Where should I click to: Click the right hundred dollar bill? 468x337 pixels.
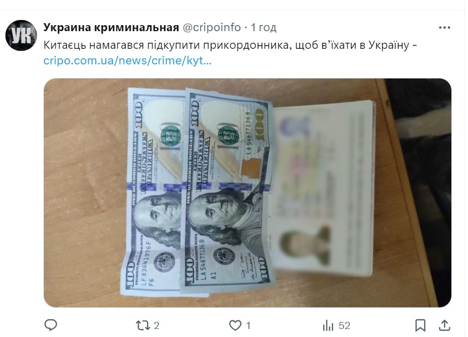tap(228, 191)
